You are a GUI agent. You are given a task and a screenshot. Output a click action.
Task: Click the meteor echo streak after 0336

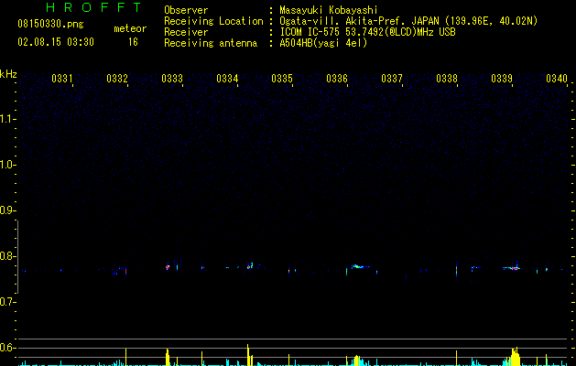tap(359, 266)
